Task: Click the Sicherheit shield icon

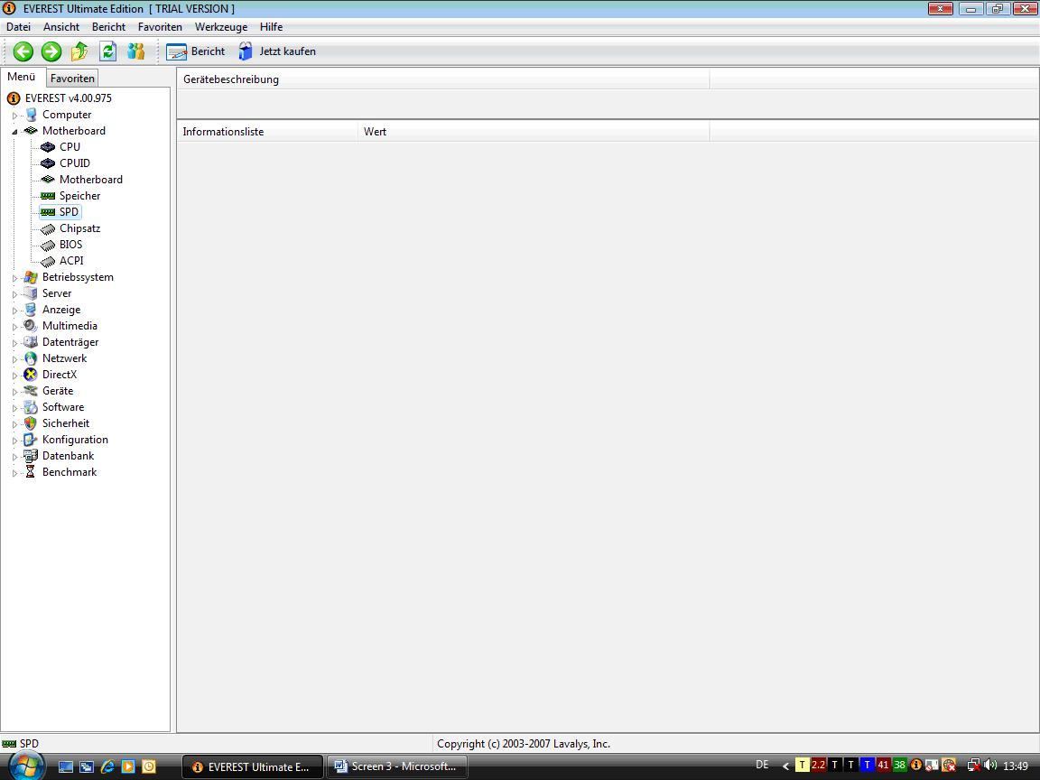Action: tap(31, 423)
